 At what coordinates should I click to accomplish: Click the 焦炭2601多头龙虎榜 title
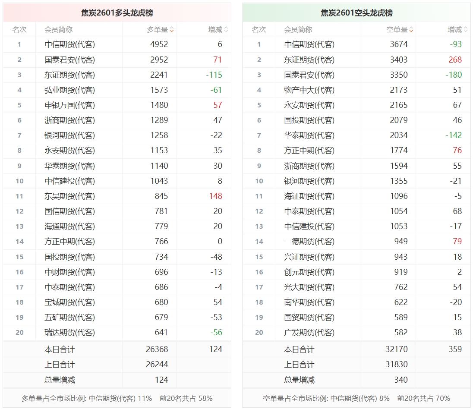pyautogui.click(x=117, y=13)
